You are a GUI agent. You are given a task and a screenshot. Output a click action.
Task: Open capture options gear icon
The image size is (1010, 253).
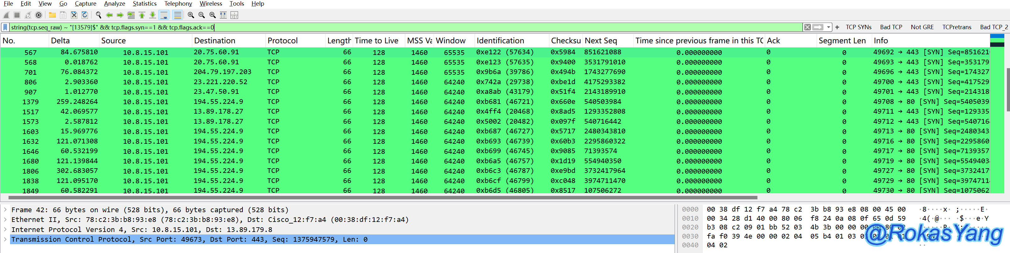pos(38,15)
